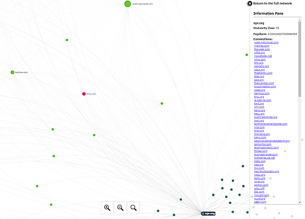Image resolution: width=305 pixels, height=219 pixels.
Task: Select the large green washingtonpost.com node
Action: 127,4
